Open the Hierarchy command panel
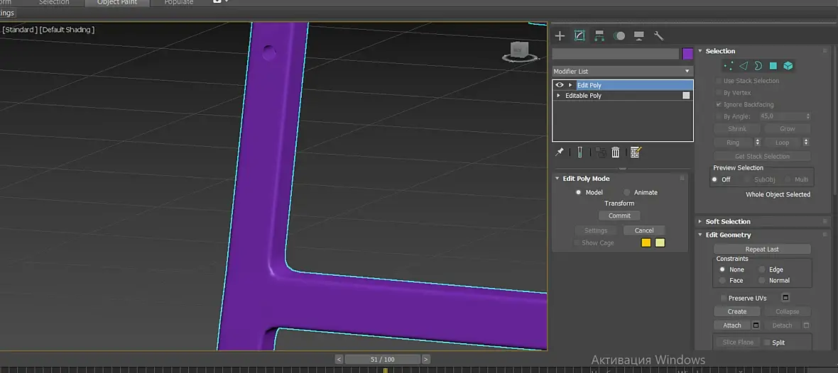838x373 pixels. tap(599, 35)
